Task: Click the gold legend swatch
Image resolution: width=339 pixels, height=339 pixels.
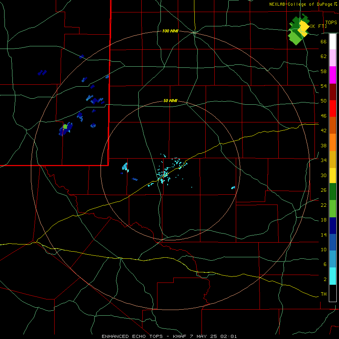Action: pyautogui.click(x=333, y=160)
